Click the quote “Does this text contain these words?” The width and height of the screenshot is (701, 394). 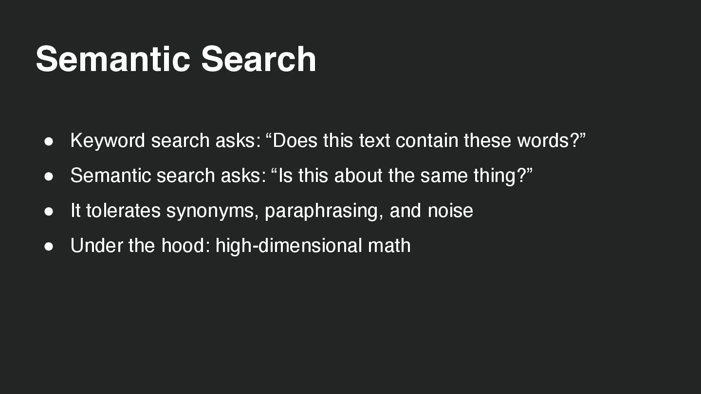pyautogui.click(x=425, y=141)
